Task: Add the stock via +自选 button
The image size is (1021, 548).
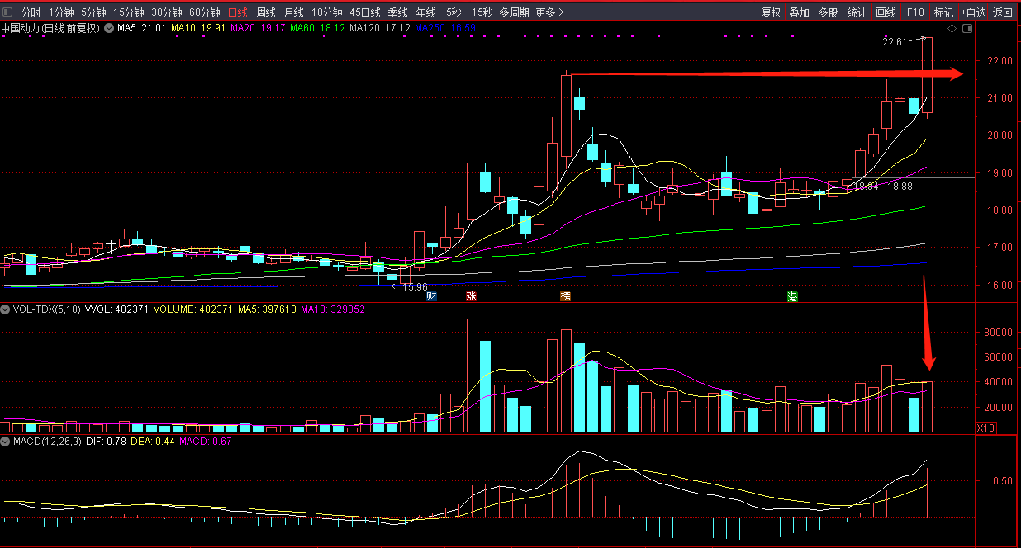Action: pos(973,12)
